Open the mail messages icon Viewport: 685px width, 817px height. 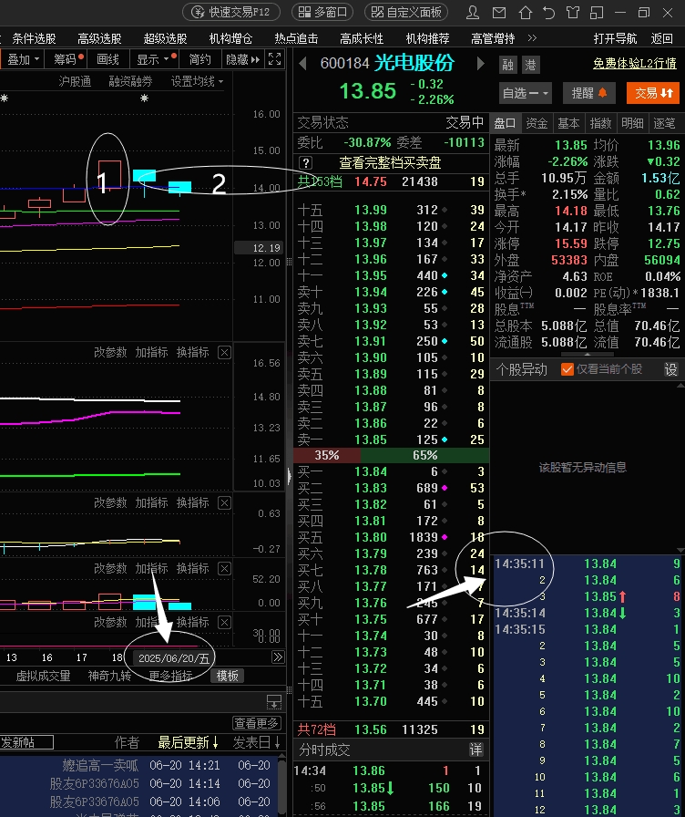pyautogui.click(x=499, y=12)
